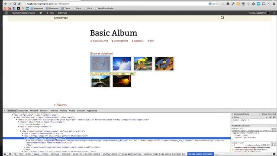Click the database stack extension icon
The height and width of the screenshot is (156, 277).
[x=228, y=4]
